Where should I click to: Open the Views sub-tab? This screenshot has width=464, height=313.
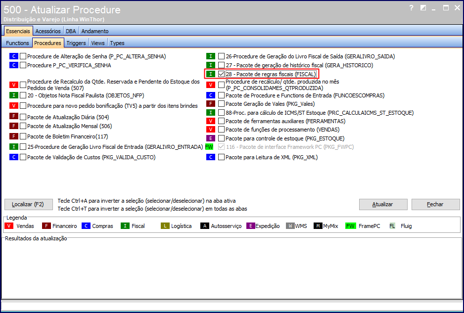coord(98,43)
